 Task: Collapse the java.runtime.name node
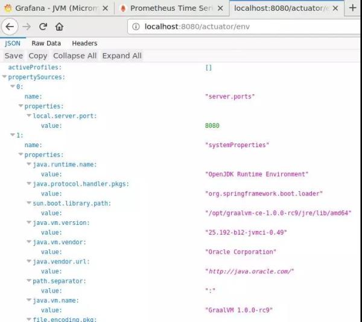(x=29, y=164)
